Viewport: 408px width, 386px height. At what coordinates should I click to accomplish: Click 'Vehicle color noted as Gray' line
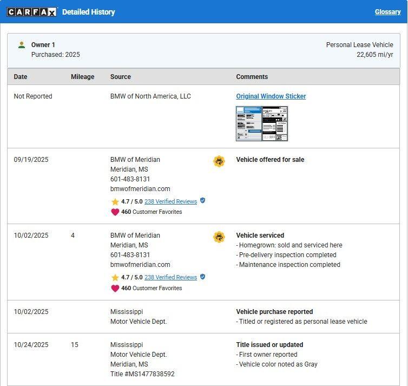pos(277,364)
